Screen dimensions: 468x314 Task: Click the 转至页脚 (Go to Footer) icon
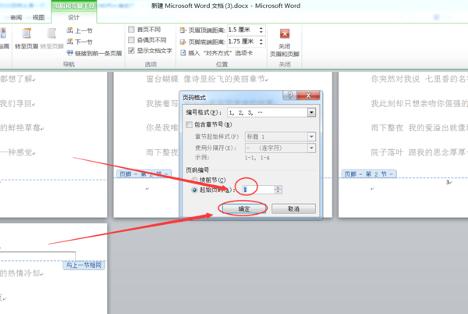point(52,38)
